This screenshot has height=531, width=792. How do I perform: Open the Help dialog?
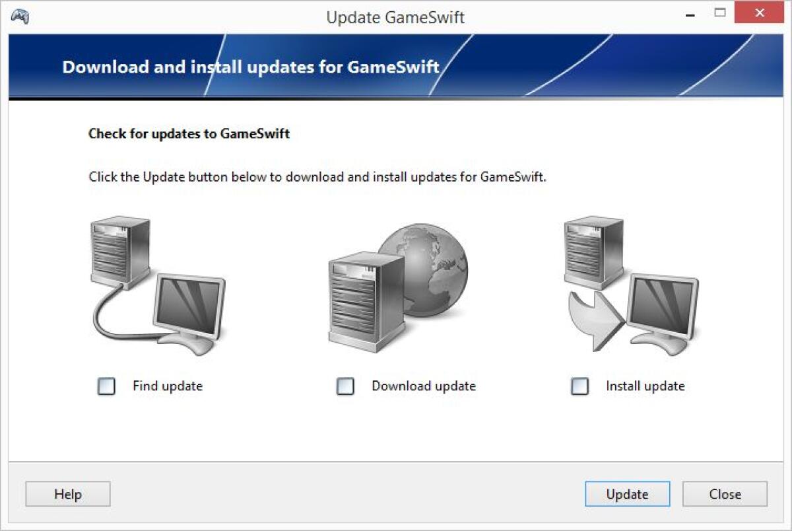click(x=67, y=494)
